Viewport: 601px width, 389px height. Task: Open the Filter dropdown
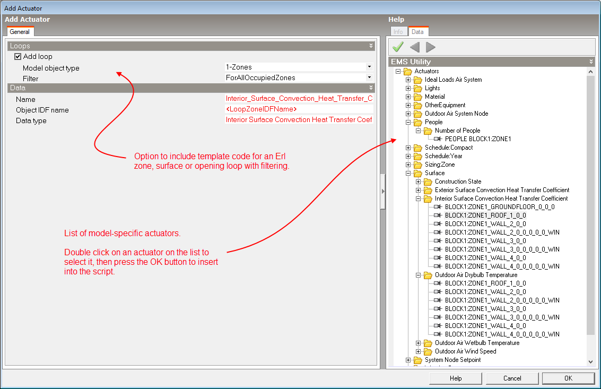(x=369, y=78)
